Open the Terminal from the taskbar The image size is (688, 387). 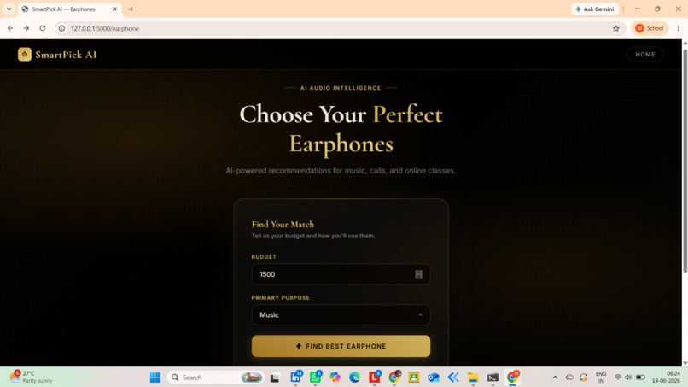tap(493, 378)
